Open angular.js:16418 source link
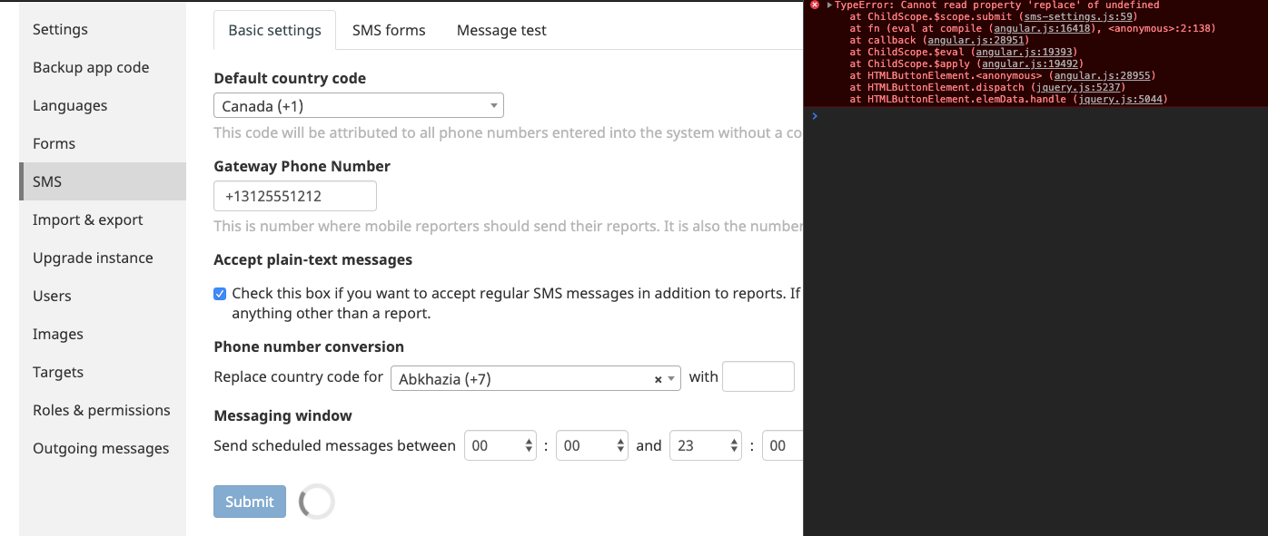Viewport: 1268px width, 536px height. 1042,28
